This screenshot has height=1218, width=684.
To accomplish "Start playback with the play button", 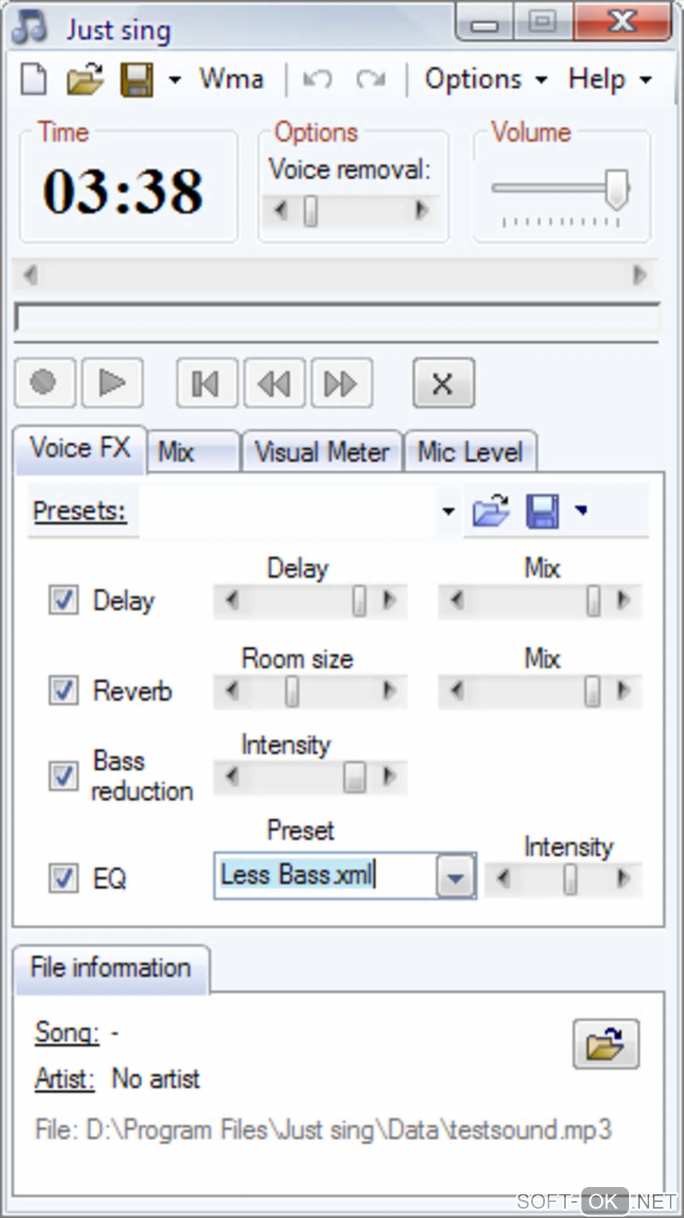I will [112, 383].
